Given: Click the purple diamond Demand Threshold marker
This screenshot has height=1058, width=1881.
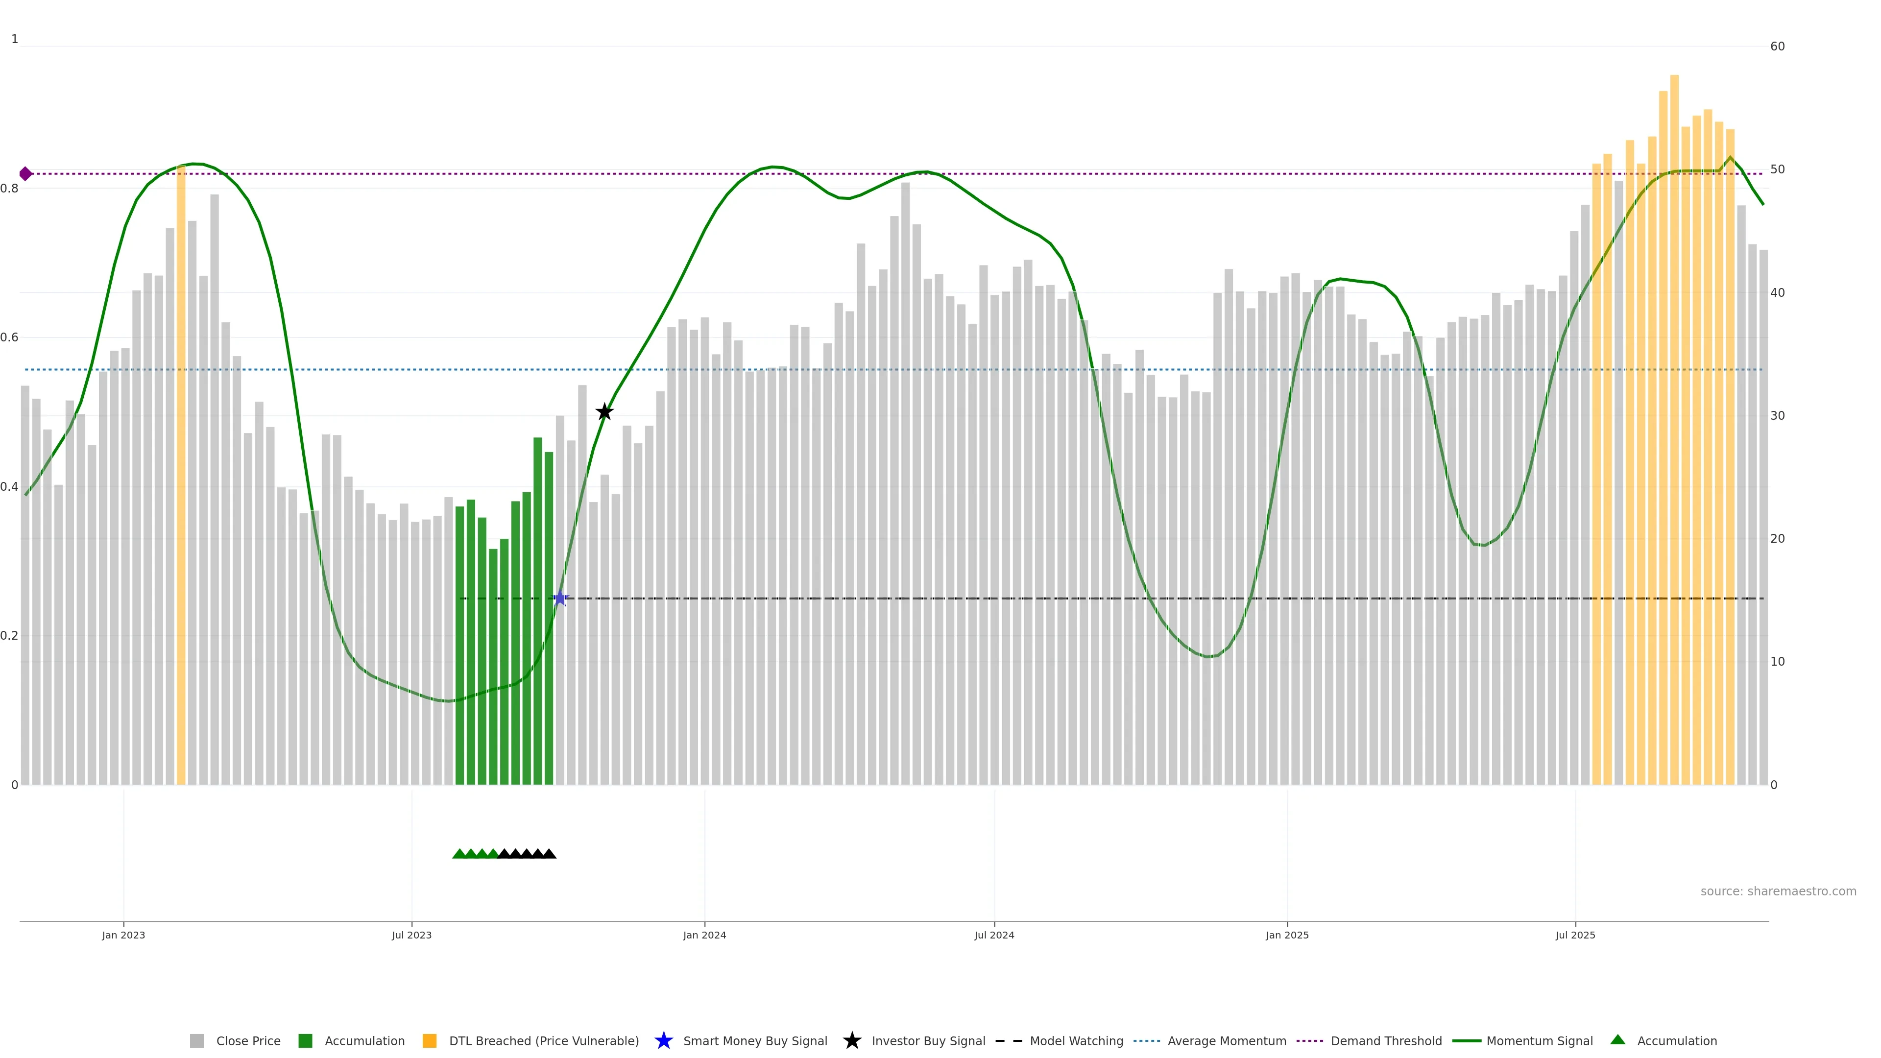Looking at the screenshot, I should 25,174.
